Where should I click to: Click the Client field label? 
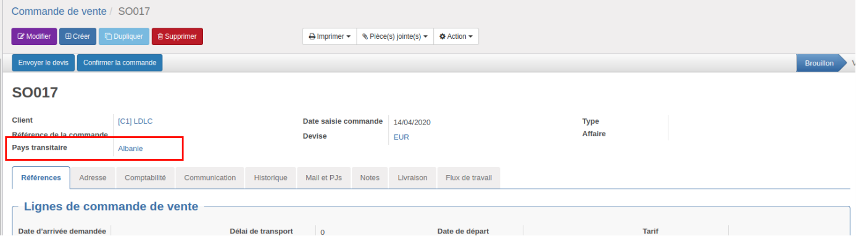pos(22,120)
